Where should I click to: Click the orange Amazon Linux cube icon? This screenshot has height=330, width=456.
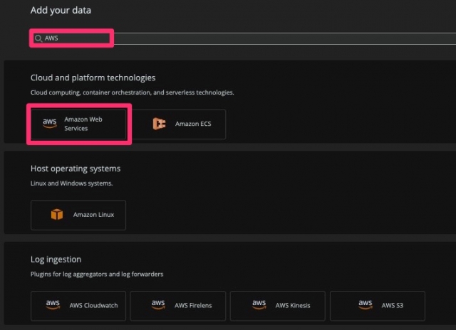[57, 215]
